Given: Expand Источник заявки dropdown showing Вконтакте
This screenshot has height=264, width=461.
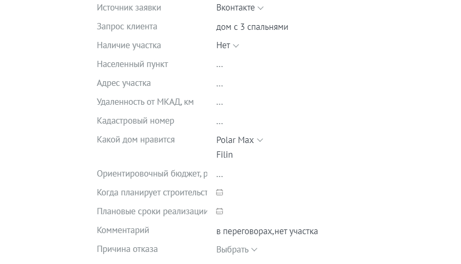Looking at the screenshot, I should point(240,8).
